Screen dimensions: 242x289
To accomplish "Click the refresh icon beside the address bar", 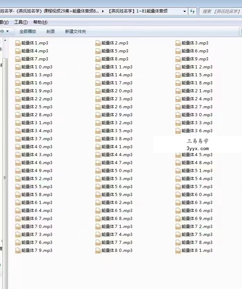I will coord(192,11).
